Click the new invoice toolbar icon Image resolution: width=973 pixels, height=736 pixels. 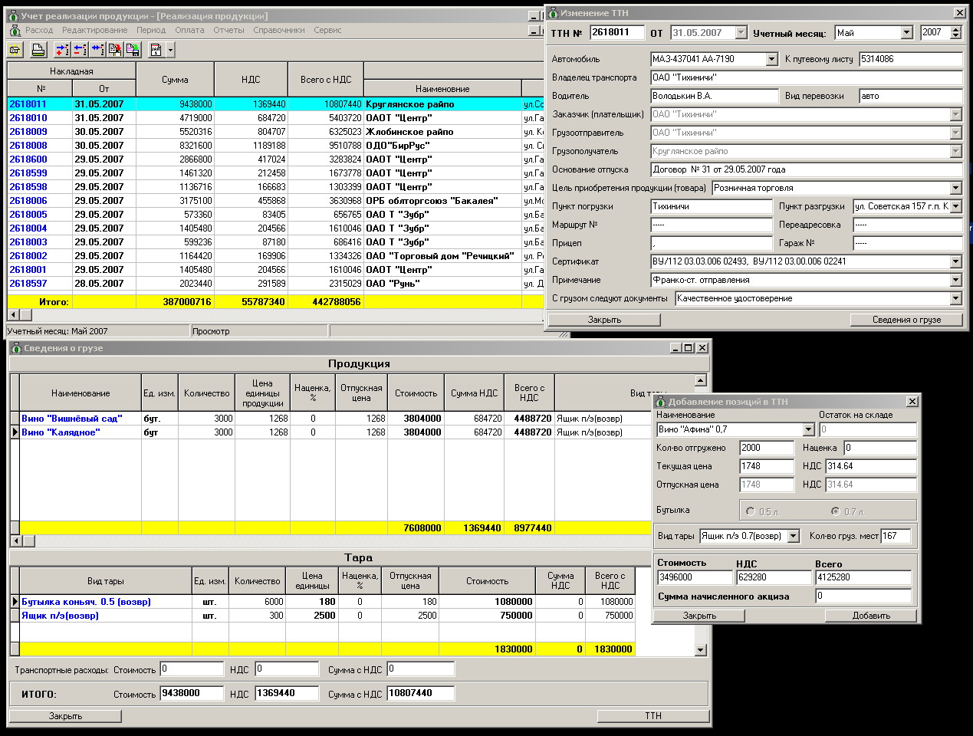click(x=15, y=51)
